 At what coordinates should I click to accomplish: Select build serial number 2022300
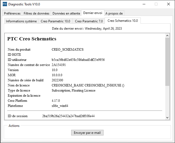tap(57, 80)
